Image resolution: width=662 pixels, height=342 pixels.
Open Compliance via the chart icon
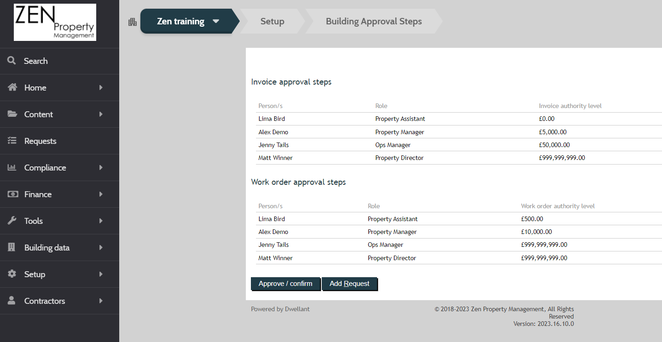(x=12, y=167)
